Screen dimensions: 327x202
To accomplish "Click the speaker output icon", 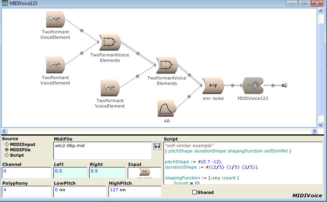I will point(284,85).
